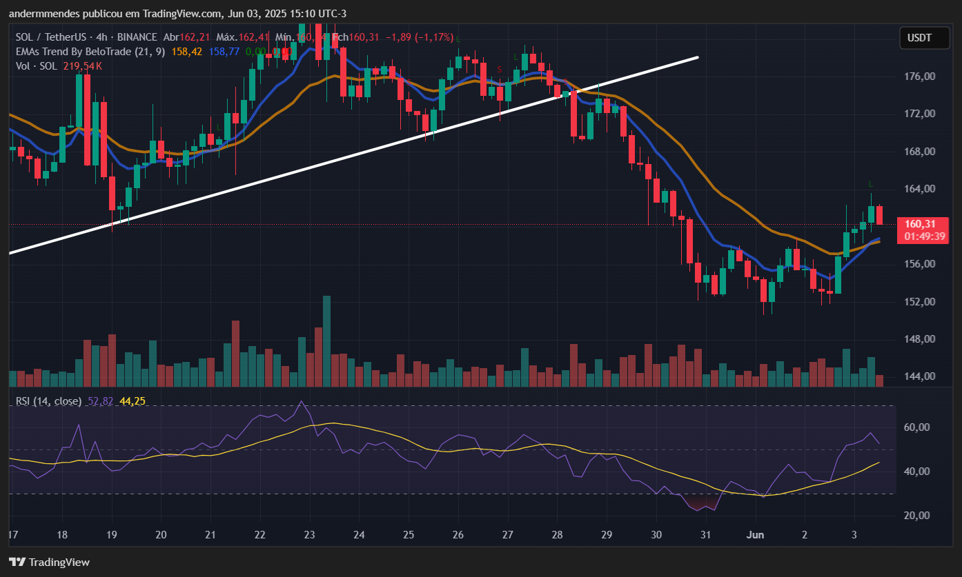Viewport: 962px width, 577px height.
Task: Click the 152,00 price axis label
Action: pyautogui.click(x=919, y=302)
